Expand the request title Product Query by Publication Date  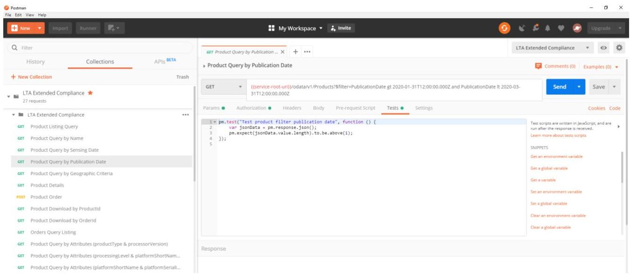pyautogui.click(x=204, y=66)
